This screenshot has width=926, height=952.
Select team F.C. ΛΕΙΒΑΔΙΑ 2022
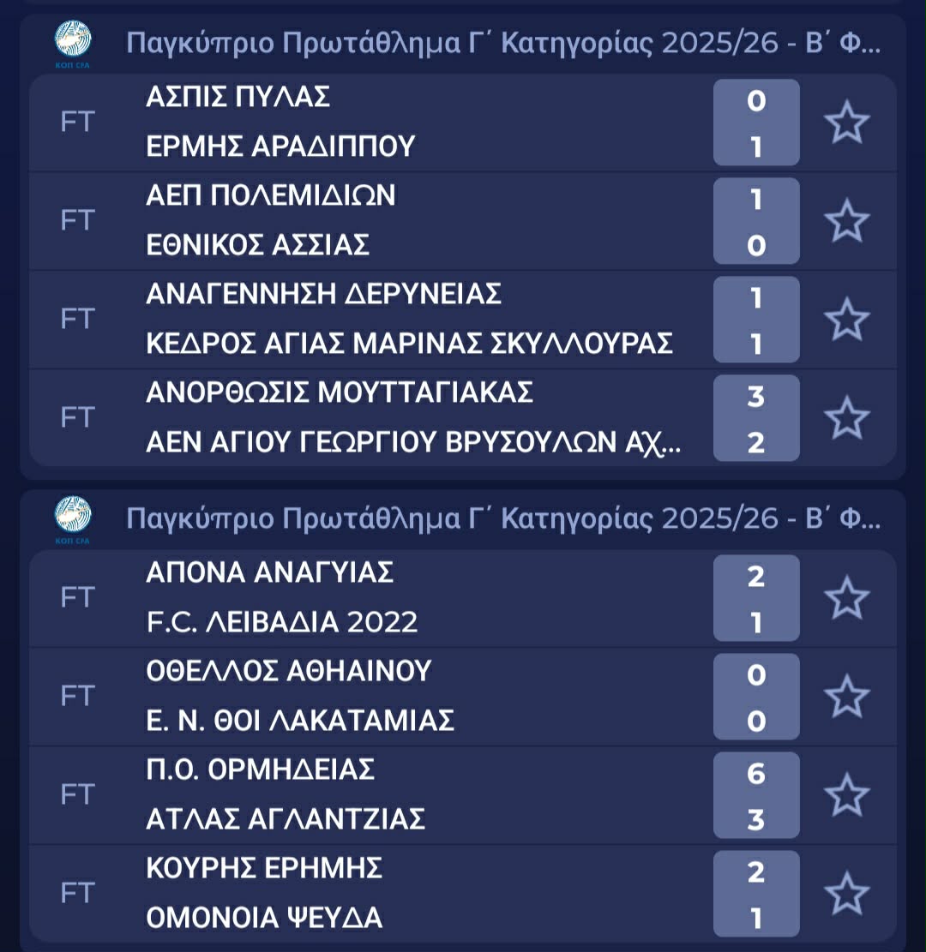pos(282,622)
